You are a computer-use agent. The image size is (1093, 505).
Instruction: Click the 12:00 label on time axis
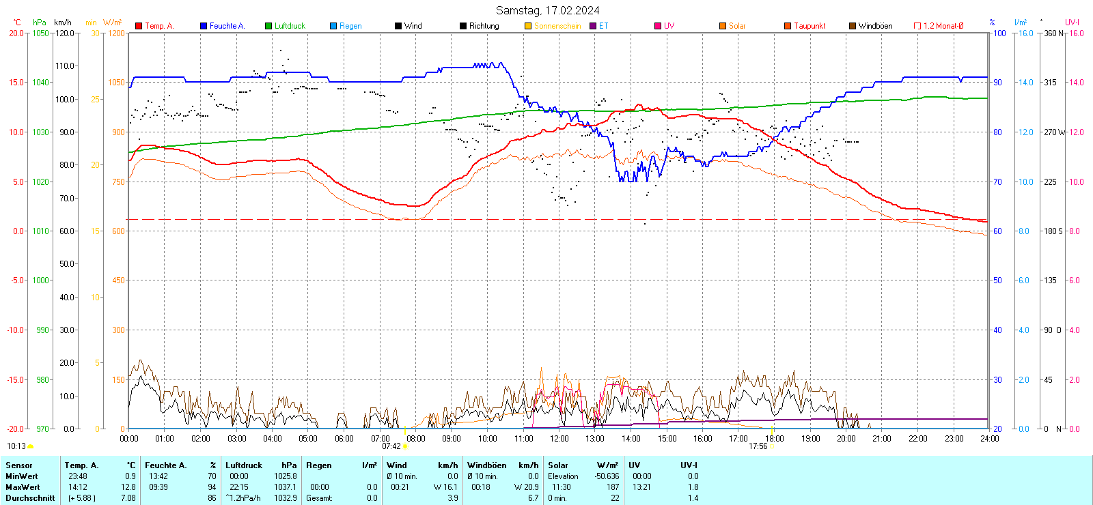click(x=559, y=439)
